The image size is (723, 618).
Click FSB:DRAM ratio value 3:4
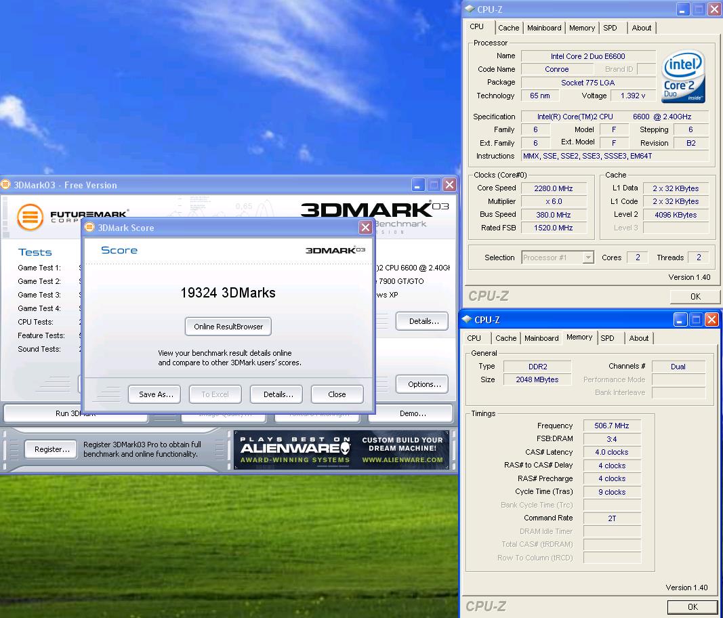tap(611, 439)
